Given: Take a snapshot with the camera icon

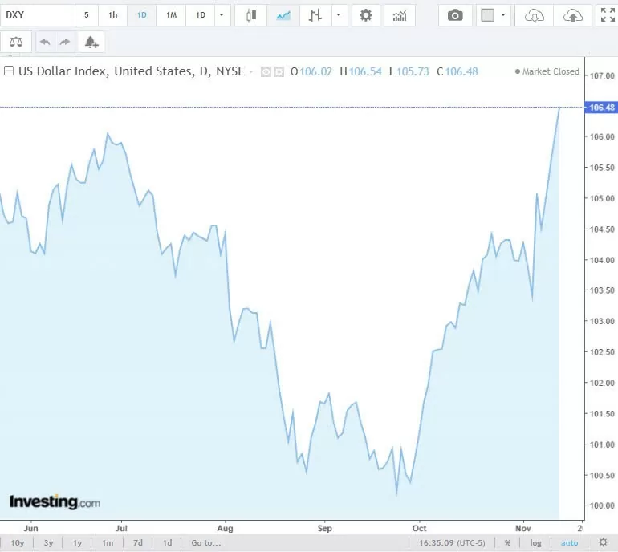Looking at the screenshot, I should [455, 15].
